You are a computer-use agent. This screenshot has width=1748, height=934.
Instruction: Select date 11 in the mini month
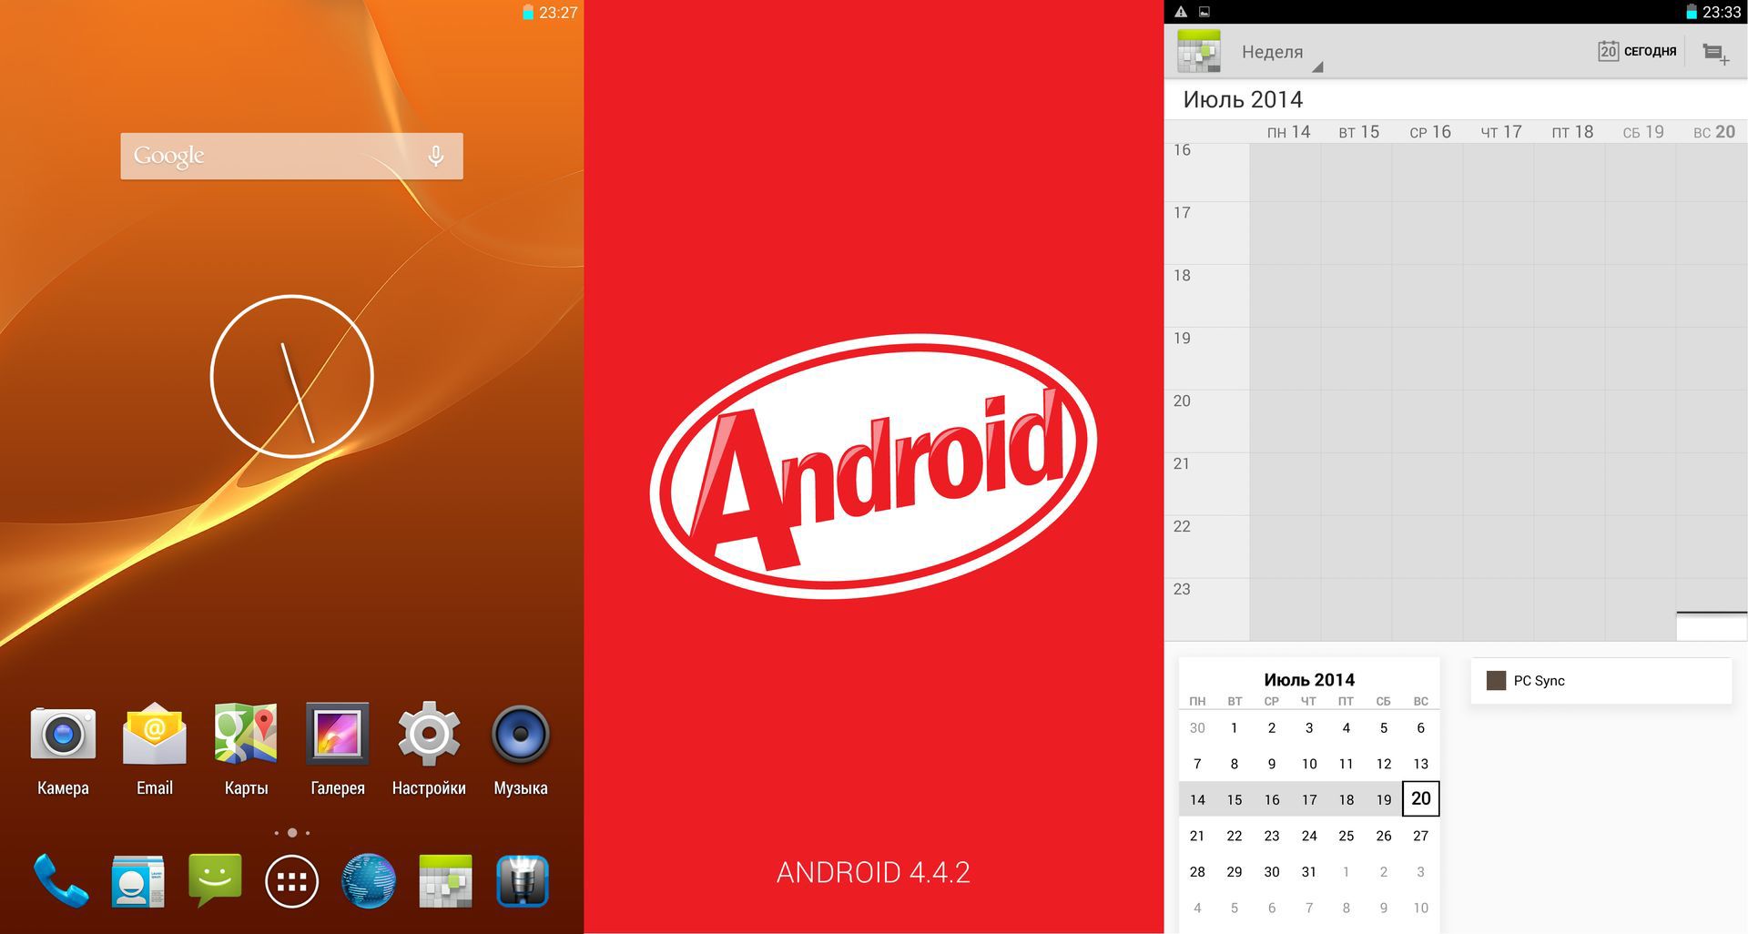click(x=1346, y=764)
